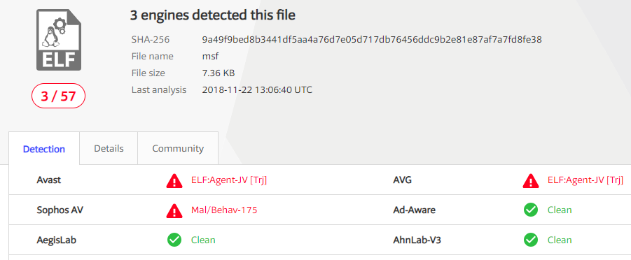Click the ELF file type icon

(x=59, y=40)
